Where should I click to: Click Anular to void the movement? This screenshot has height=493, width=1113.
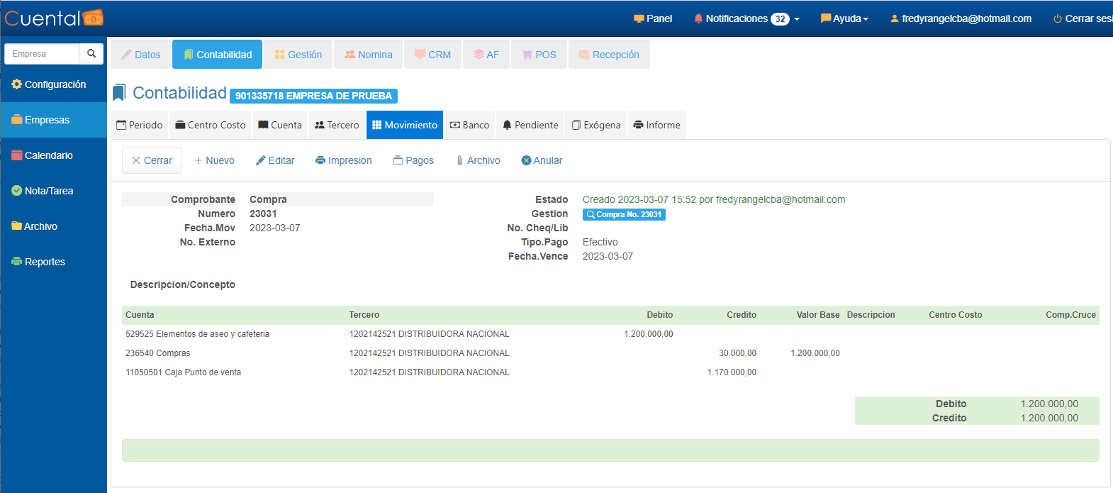pos(542,160)
